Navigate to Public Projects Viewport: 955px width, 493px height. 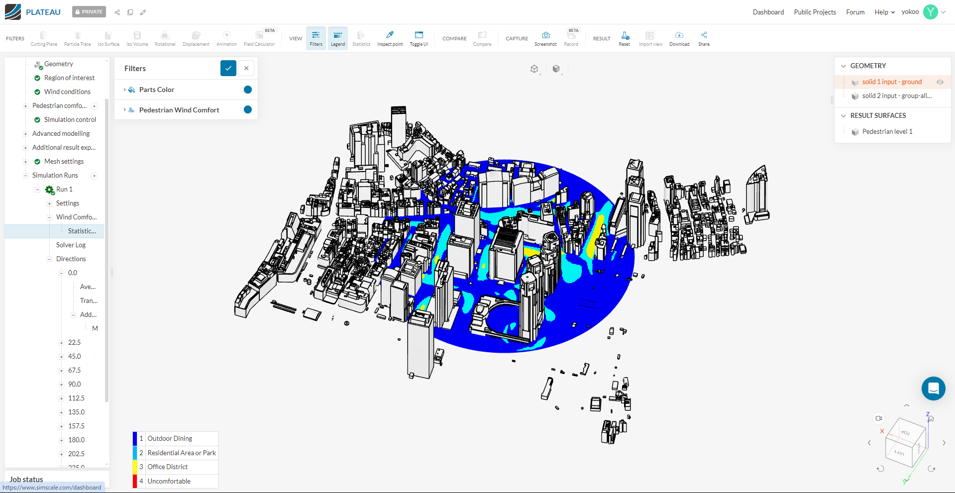(x=815, y=12)
